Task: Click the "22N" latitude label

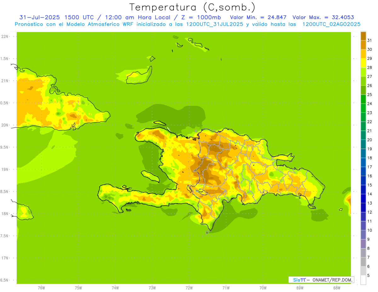Action: [4, 37]
